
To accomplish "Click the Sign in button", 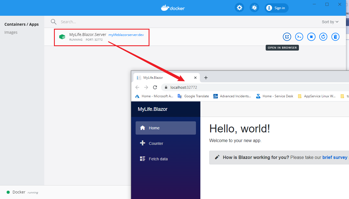I will [276, 8].
